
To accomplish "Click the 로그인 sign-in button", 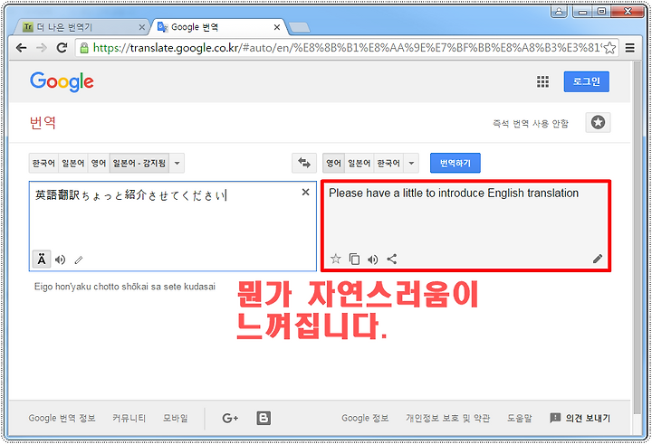I will (586, 81).
